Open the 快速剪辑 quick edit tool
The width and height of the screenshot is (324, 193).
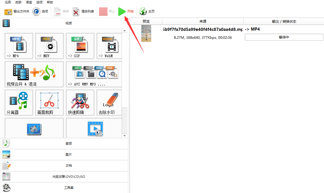click(80, 102)
